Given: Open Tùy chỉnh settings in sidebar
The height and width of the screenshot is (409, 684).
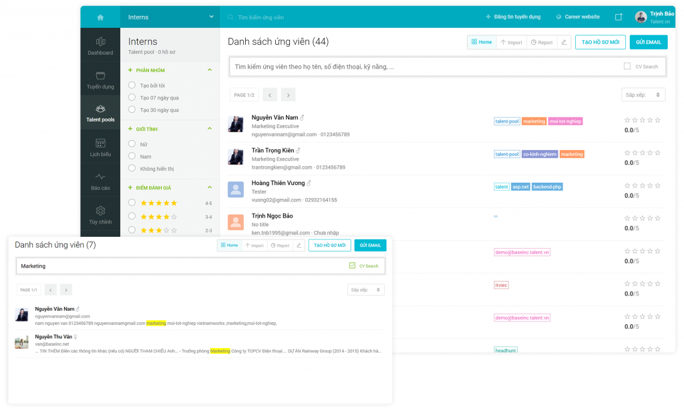Looking at the screenshot, I should tap(100, 215).
